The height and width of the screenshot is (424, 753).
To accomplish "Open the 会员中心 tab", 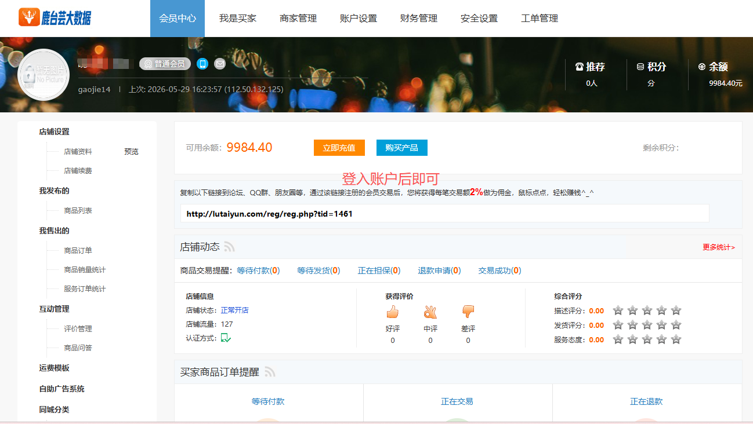I will pos(178,19).
